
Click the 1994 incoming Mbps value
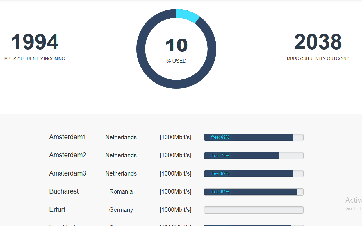tap(35, 42)
